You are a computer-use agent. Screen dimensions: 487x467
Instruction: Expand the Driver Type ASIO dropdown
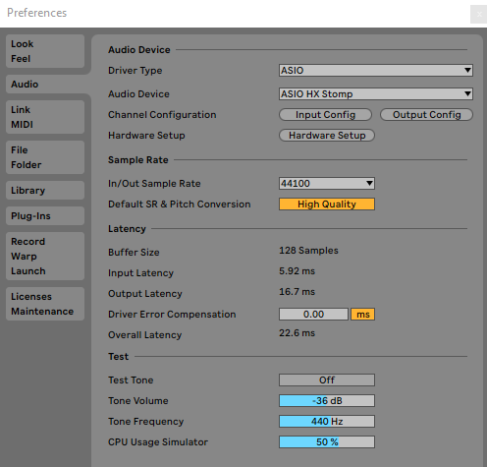(376, 70)
